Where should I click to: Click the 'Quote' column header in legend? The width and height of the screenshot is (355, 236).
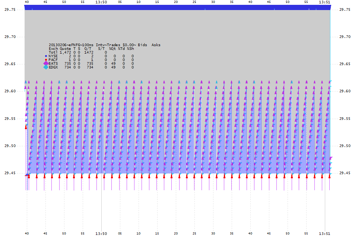click(x=66, y=49)
